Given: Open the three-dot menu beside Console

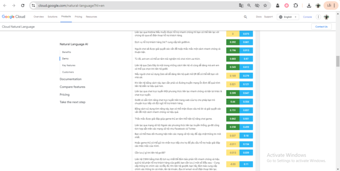Looking at the screenshot, I should [318, 17].
